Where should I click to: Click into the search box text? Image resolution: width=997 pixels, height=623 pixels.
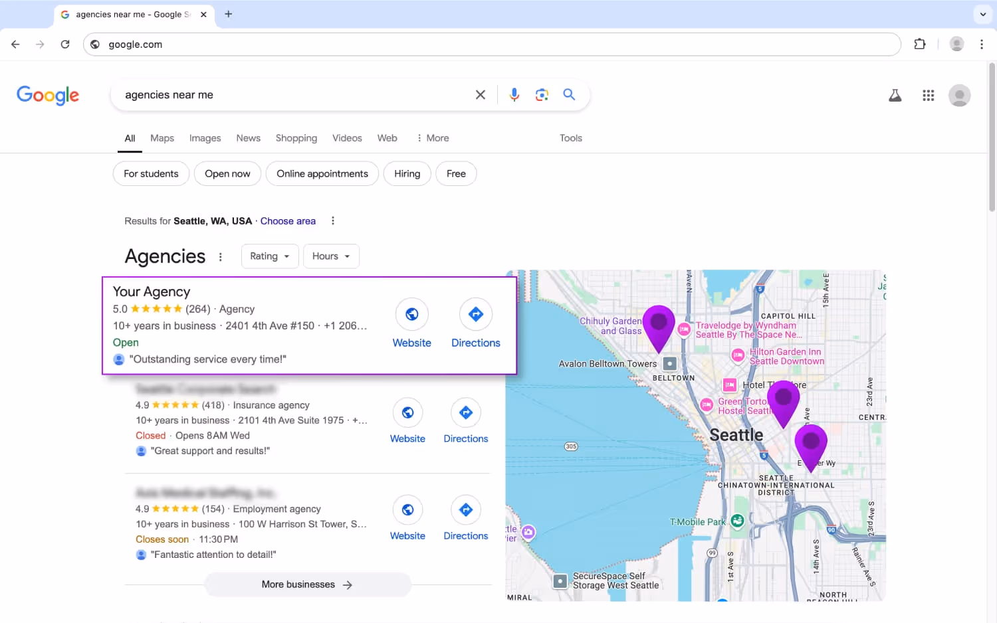[169, 95]
